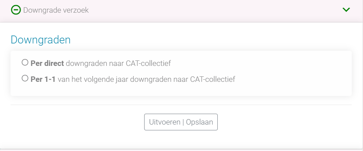
Task: Click the Uitvoeren | Opslaan button
Action: coord(181,122)
